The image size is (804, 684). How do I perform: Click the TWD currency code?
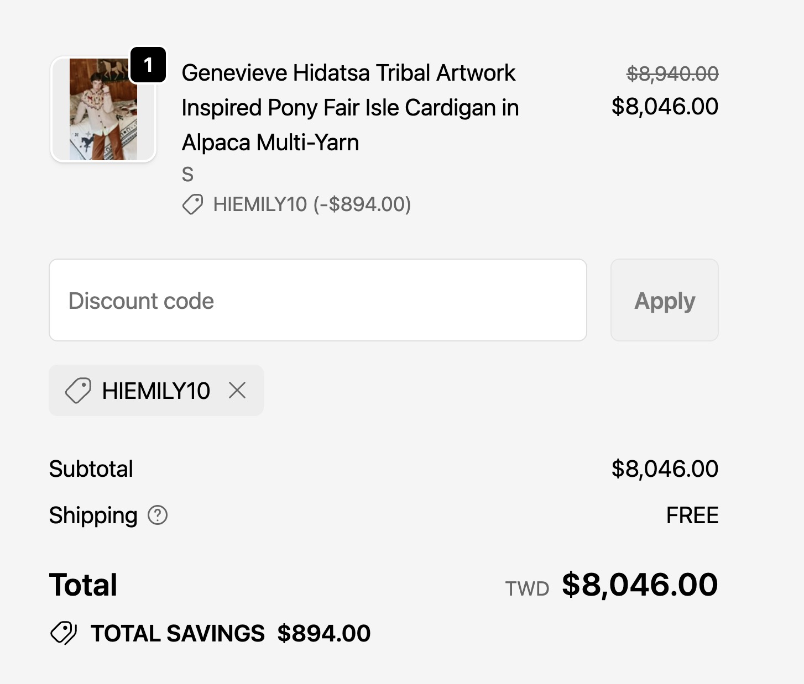click(x=527, y=589)
